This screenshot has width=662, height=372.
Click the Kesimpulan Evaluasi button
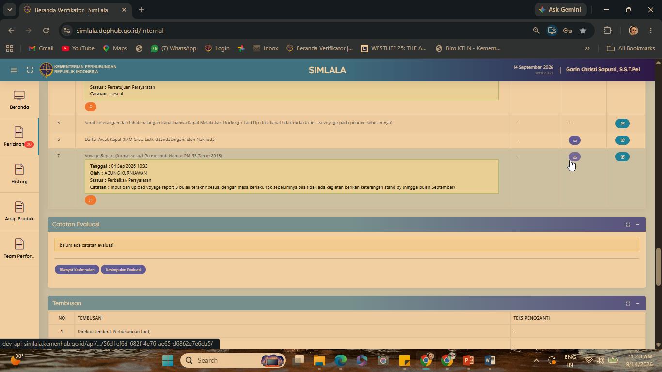123,270
